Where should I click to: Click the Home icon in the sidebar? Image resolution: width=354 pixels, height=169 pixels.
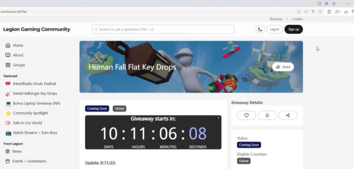click(x=8, y=45)
